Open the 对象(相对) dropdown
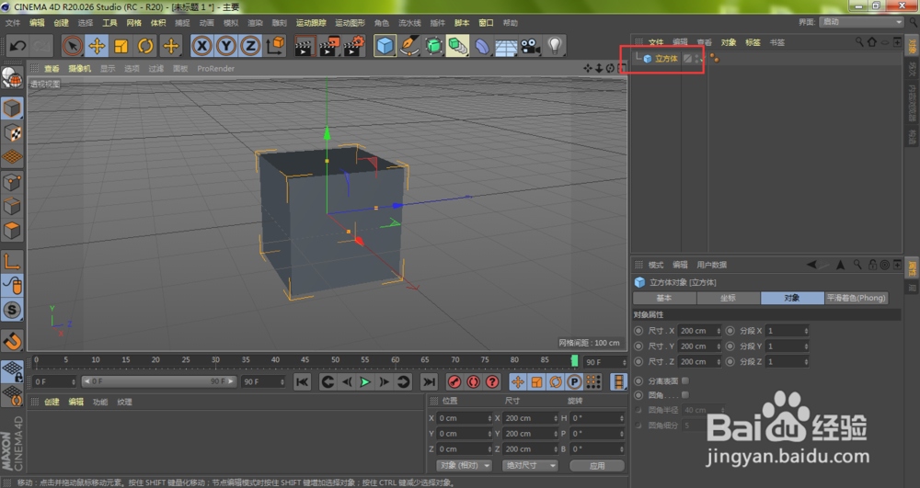This screenshot has height=488, width=920. (464, 466)
